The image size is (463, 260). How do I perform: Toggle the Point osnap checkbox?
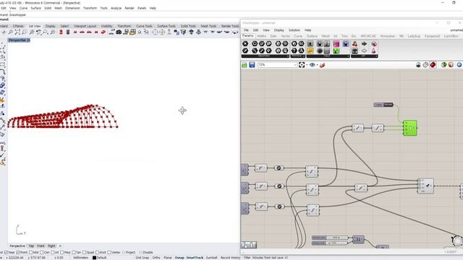click(18, 252)
